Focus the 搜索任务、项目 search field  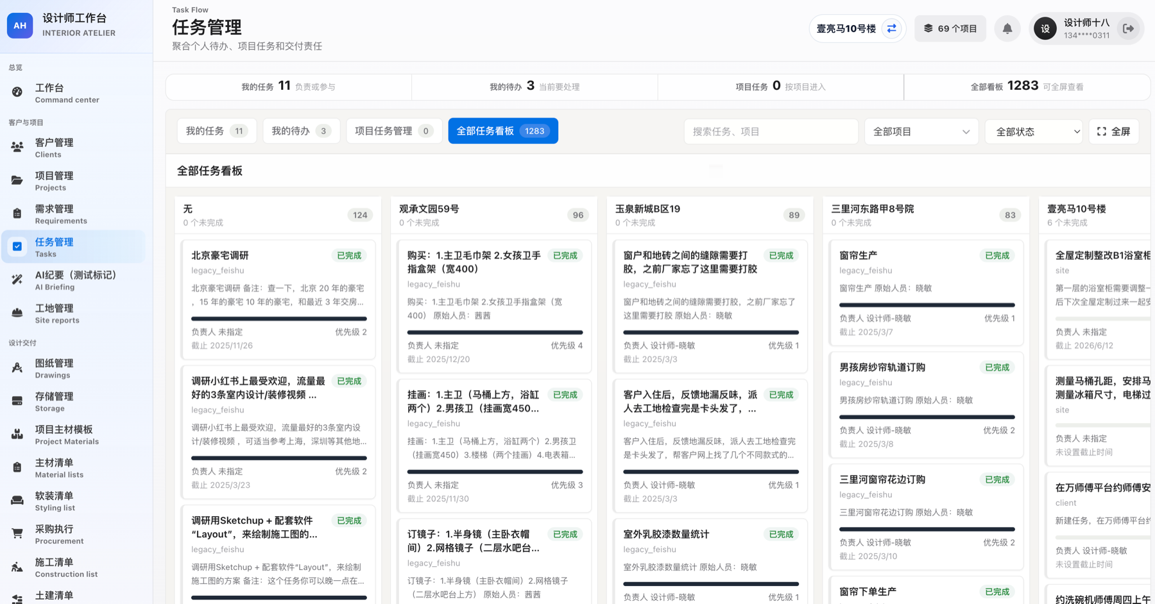(771, 132)
